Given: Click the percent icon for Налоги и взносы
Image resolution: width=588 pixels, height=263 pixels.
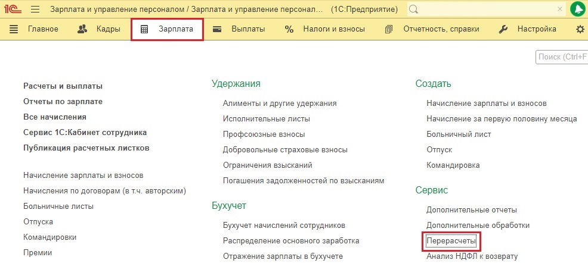Looking at the screenshot, I should pos(289,29).
